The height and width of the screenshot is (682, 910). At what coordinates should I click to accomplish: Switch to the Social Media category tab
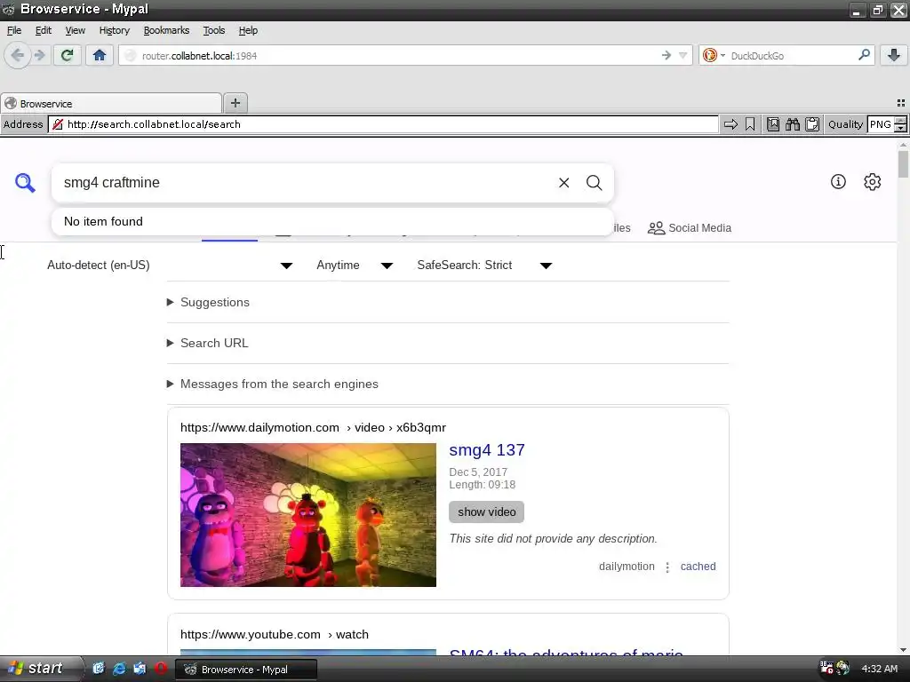click(690, 228)
